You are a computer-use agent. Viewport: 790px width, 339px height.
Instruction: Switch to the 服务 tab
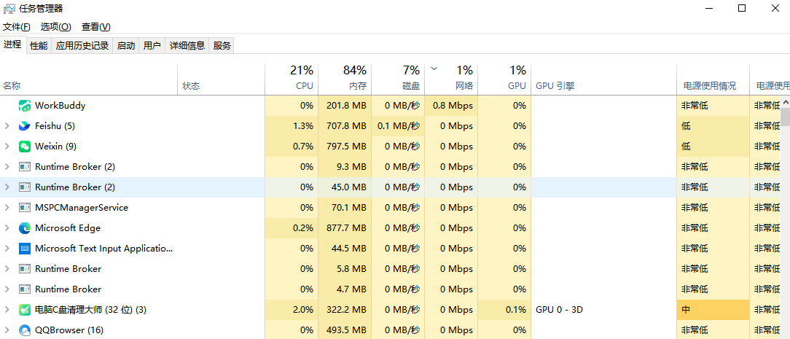pos(222,46)
